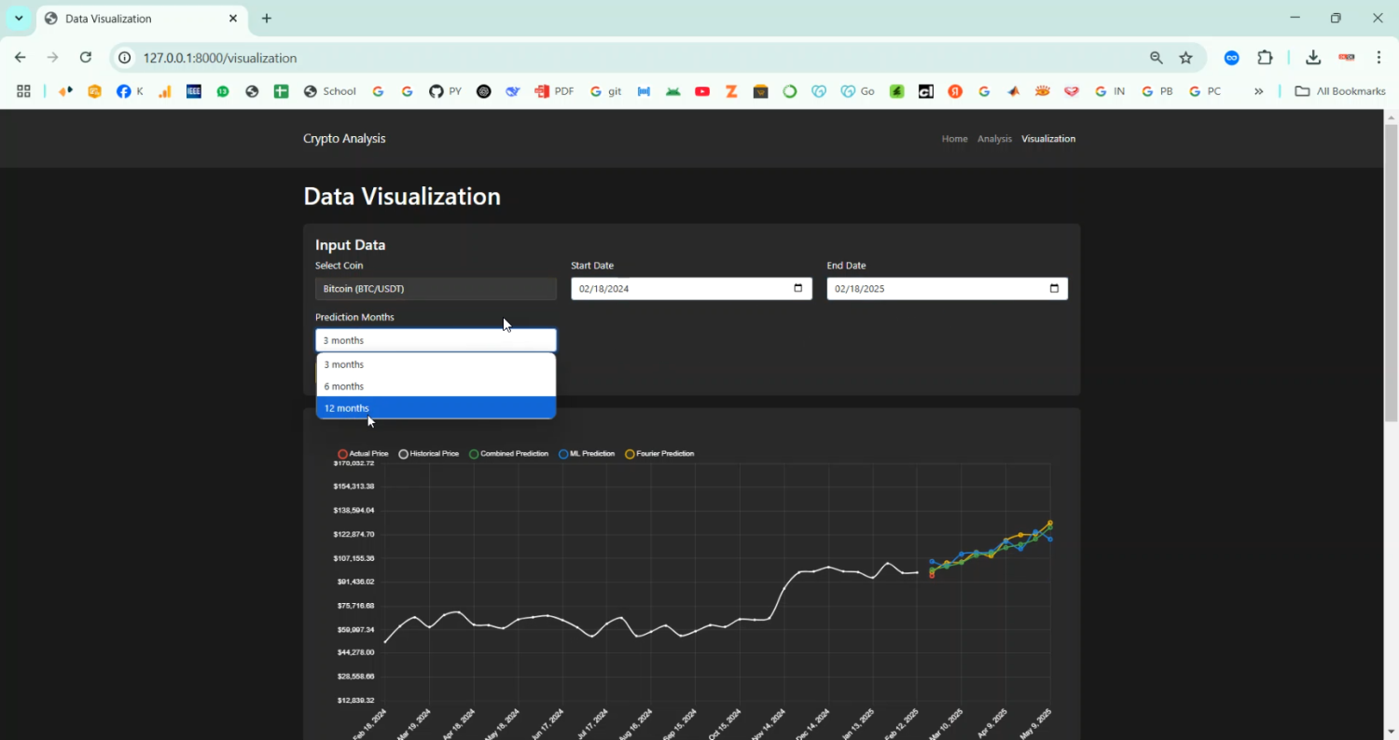Open the Start Date calendar picker icon
Screen dimensions: 1399x740
tap(797, 289)
